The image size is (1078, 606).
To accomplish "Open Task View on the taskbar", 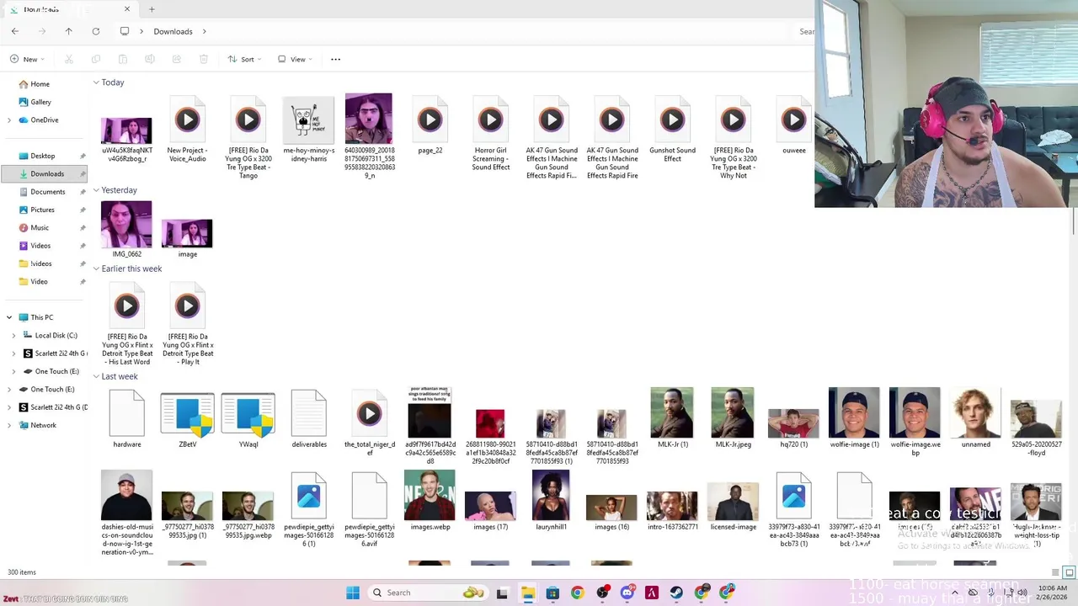I will coord(502,593).
